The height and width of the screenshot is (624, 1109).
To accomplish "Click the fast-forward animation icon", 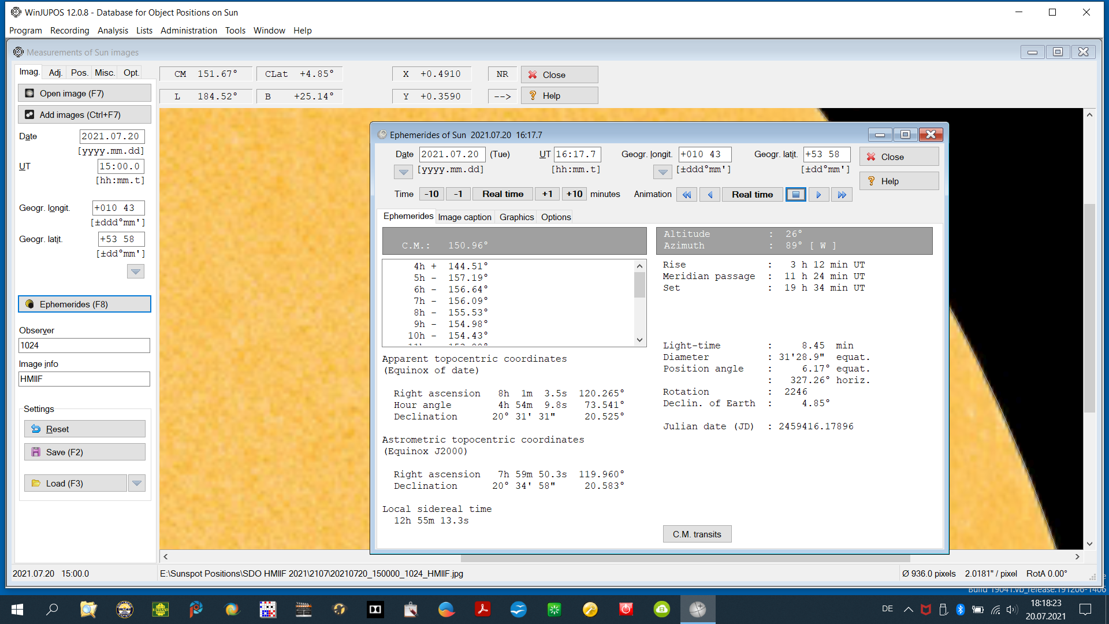I will (x=842, y=195).
